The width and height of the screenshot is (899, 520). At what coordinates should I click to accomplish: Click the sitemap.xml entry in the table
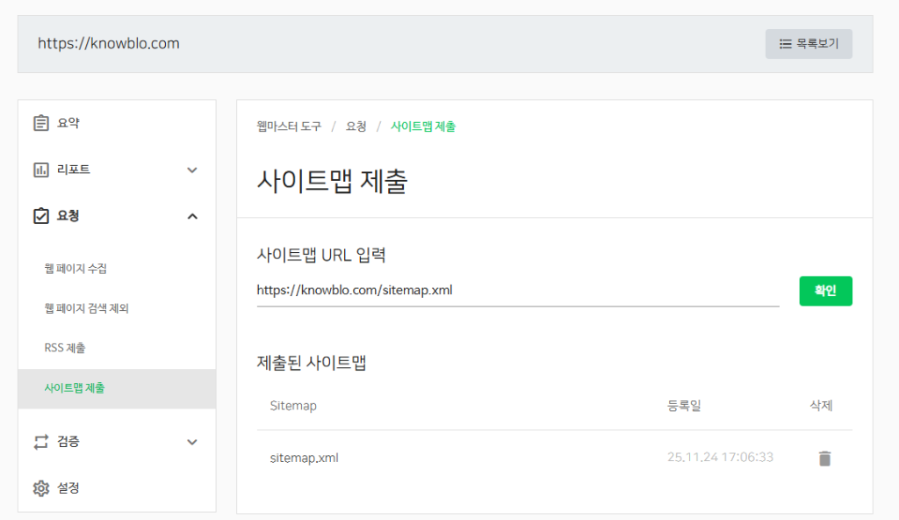click(304, 458)
